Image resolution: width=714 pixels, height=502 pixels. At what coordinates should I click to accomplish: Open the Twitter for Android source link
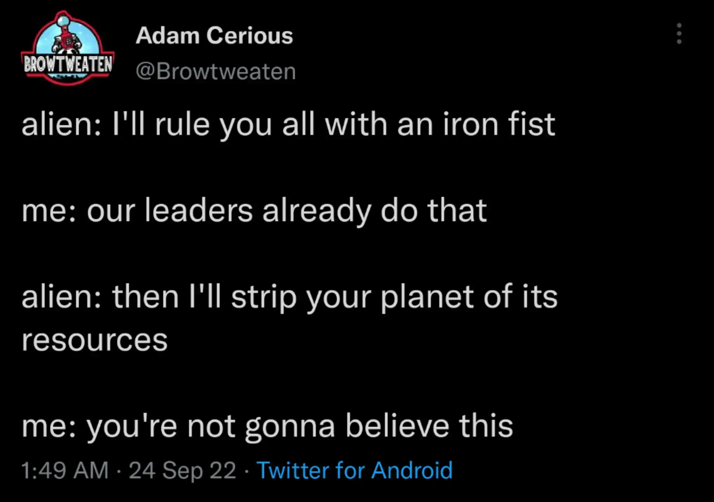pyautogui.click(x=354, y=470)
